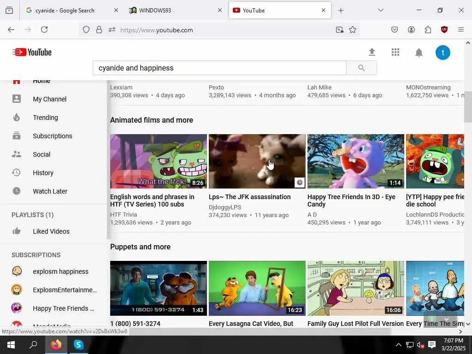The width and height of the screenshot is (472, 354).
Task: Click the Liked Videos thumbs-up icon
Action: coord(17,231)
